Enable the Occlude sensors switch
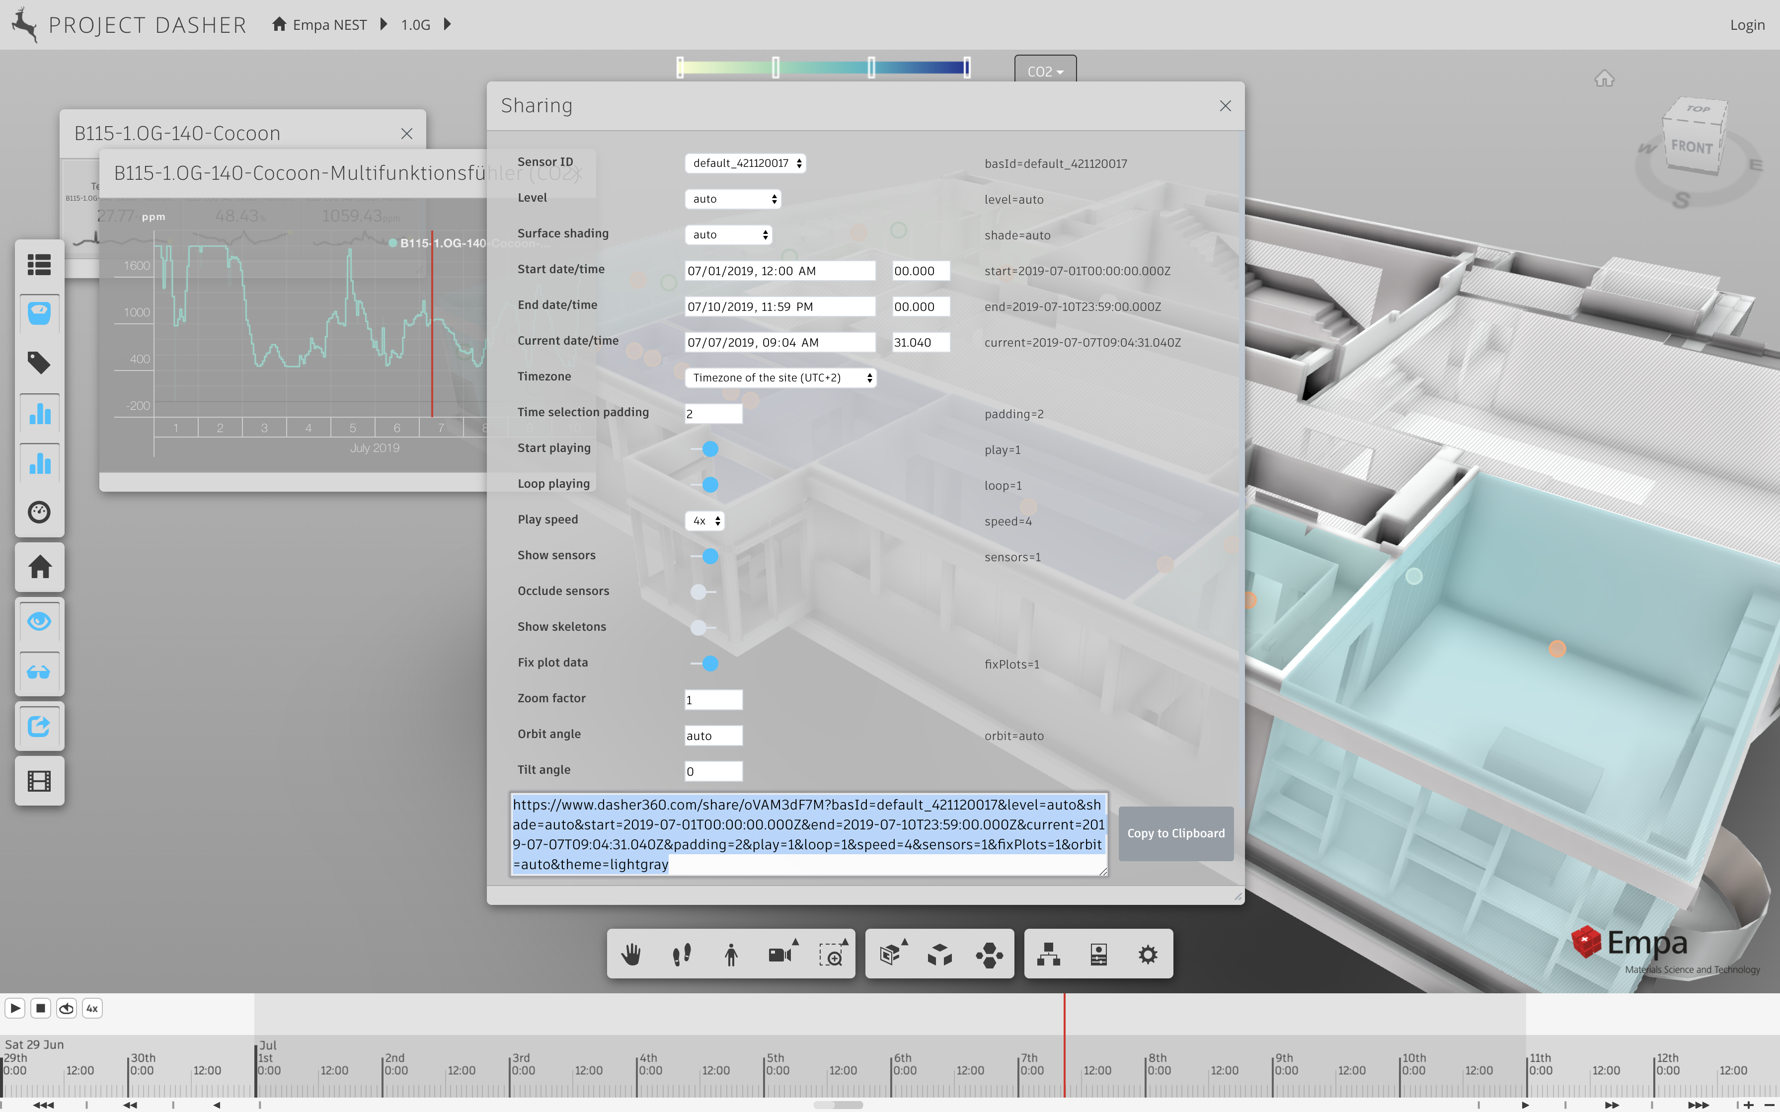 [702, 592]
